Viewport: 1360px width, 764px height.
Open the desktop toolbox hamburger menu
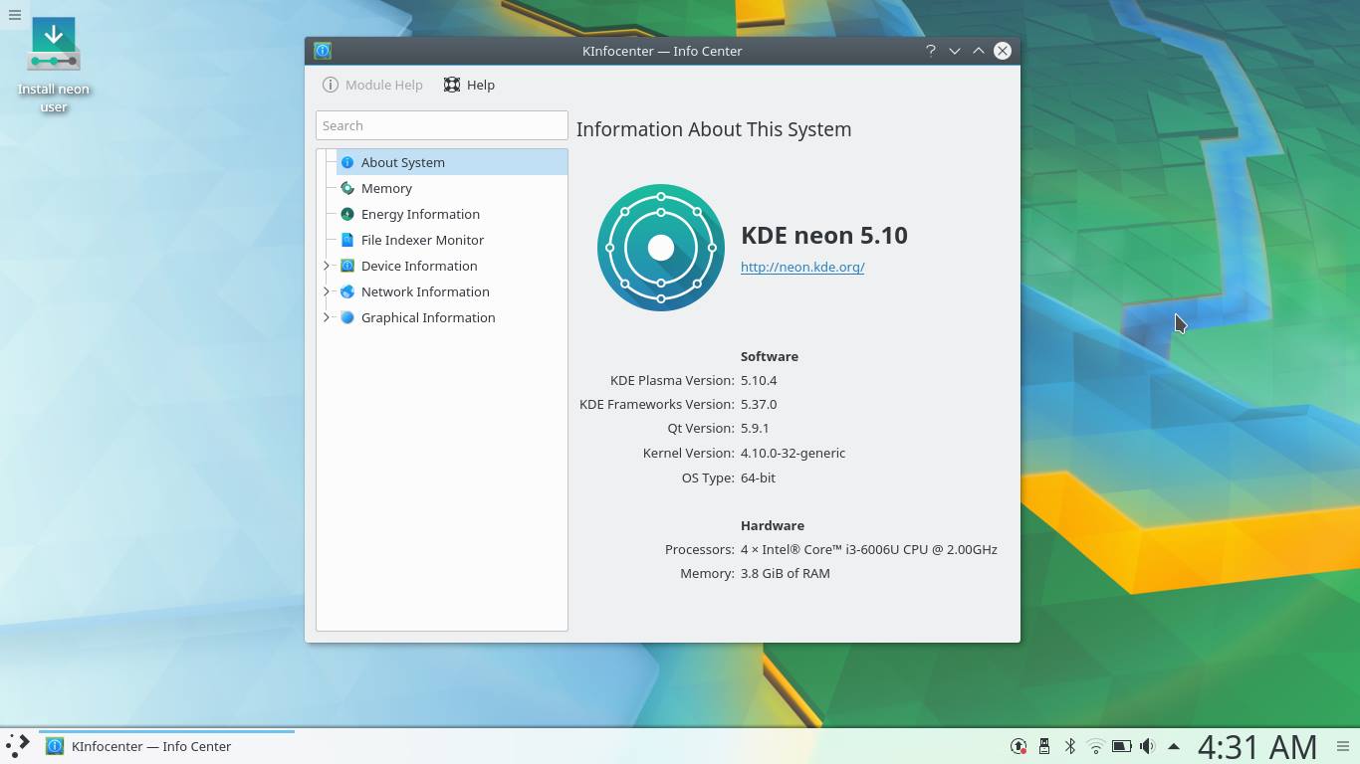[15, 15]
